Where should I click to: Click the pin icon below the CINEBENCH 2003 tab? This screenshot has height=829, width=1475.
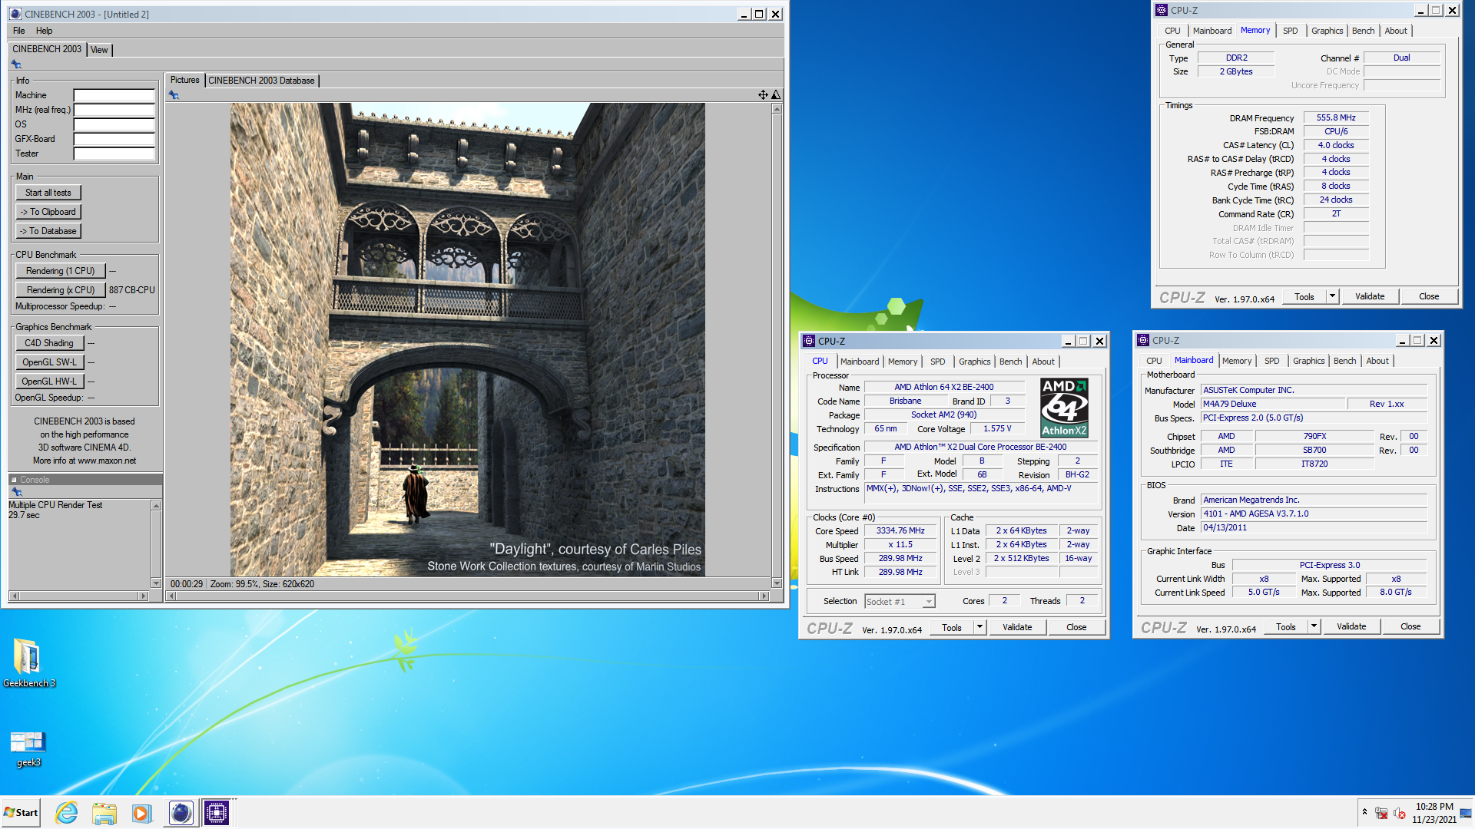[16, 64]
